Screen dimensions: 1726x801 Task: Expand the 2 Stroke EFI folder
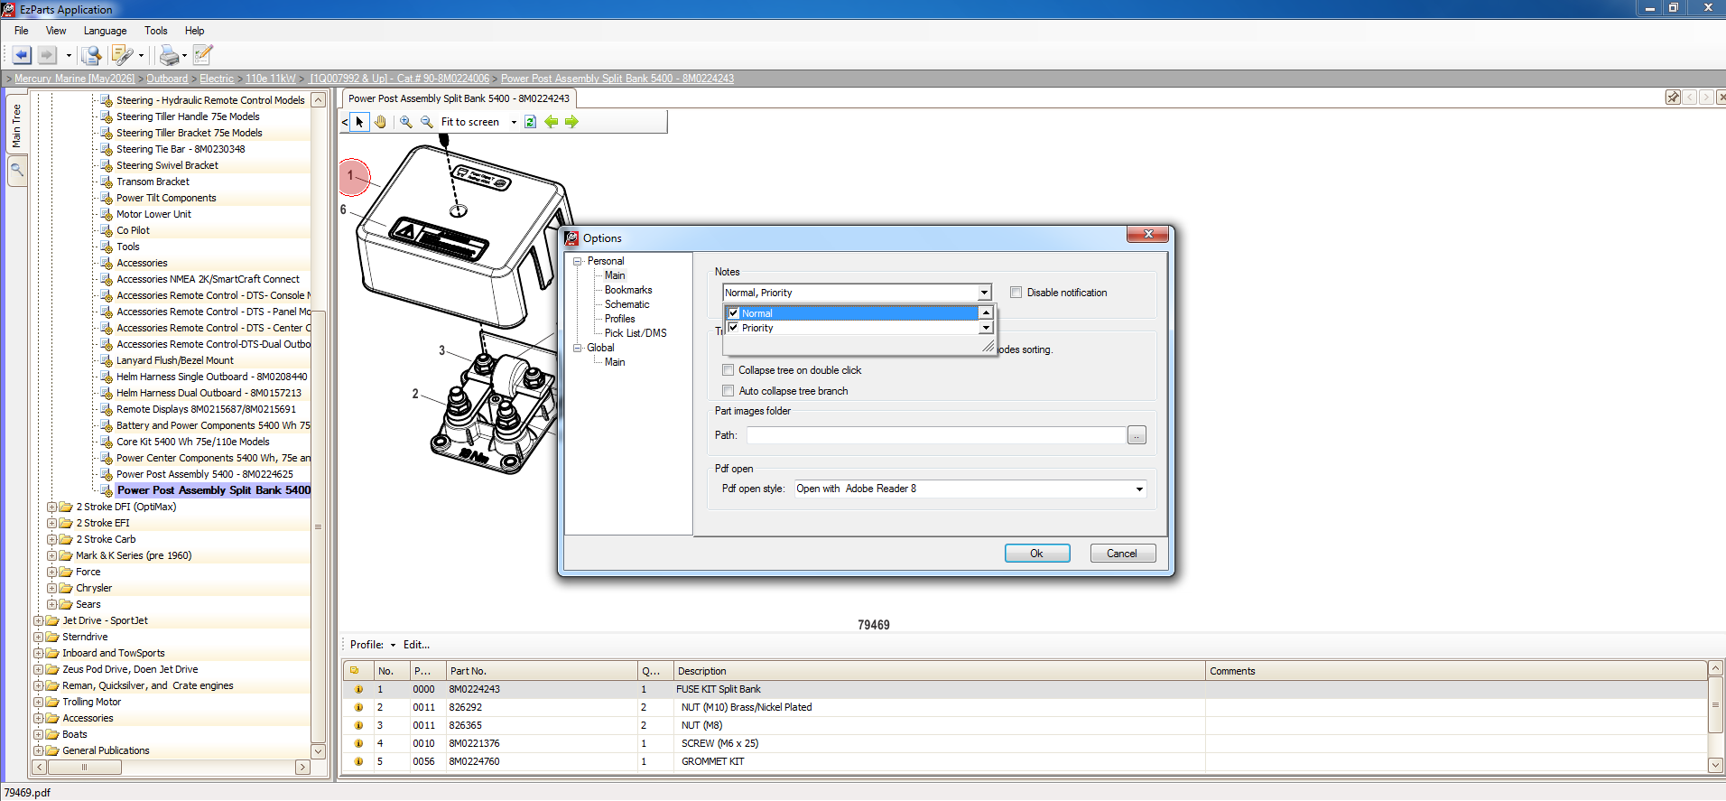click(x=52, y=523)
